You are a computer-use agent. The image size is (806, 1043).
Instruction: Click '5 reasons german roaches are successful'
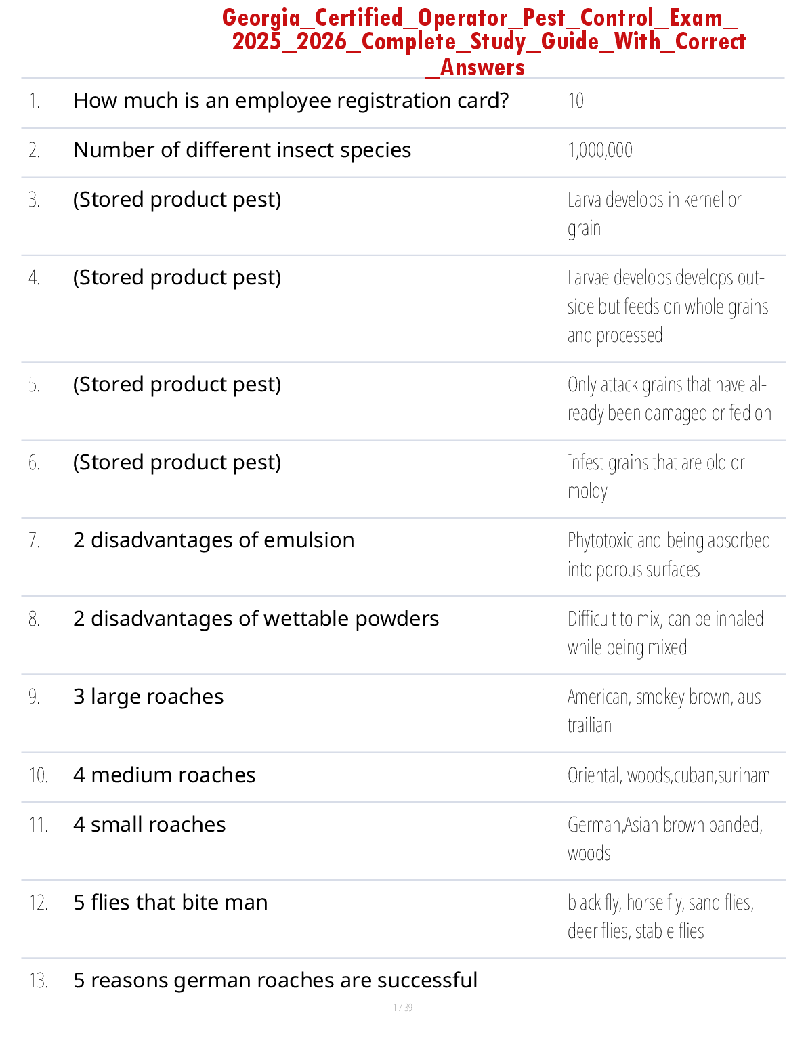point(275,981)
